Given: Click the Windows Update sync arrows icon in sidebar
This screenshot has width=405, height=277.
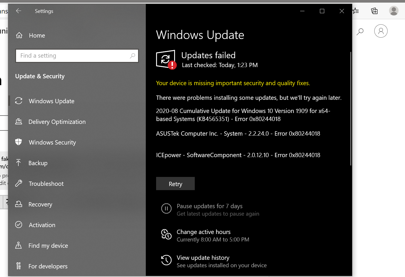Looking at the screenshot, I should point(19,101).
